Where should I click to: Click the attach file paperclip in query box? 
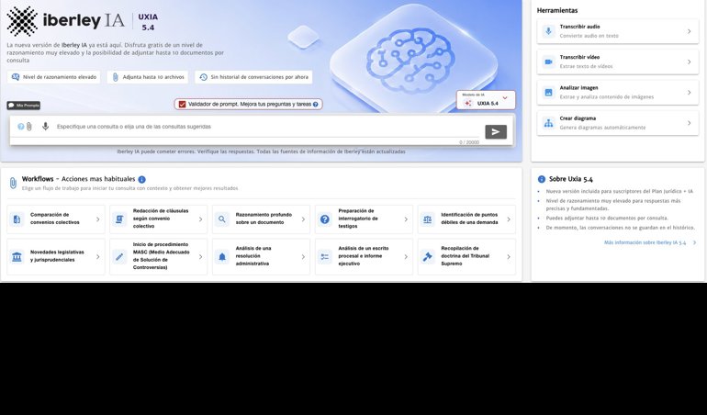(x=28, y=127)
